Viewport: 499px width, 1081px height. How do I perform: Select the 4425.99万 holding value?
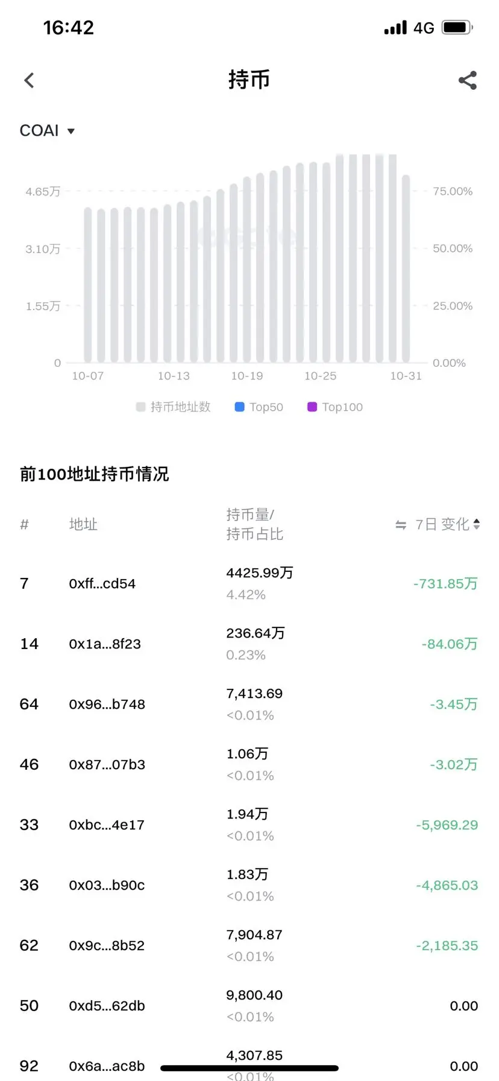click(260, 572)
